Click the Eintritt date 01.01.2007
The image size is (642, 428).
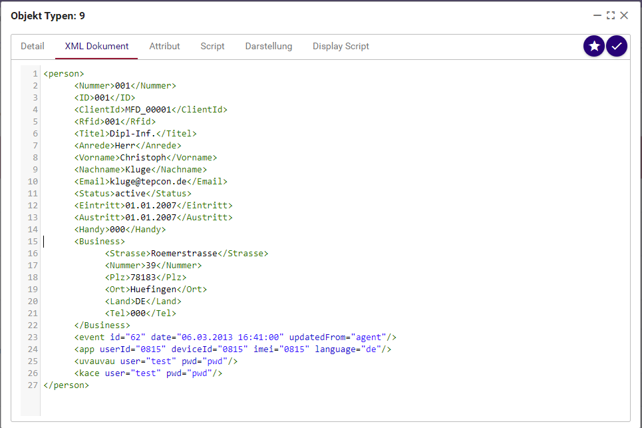[150, 206]
